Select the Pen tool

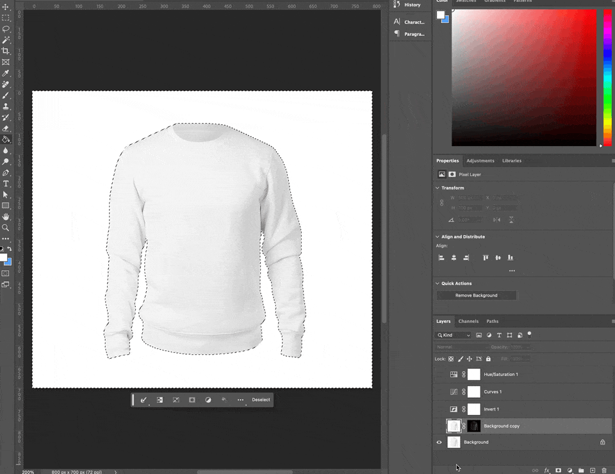[x=6, y=172]
